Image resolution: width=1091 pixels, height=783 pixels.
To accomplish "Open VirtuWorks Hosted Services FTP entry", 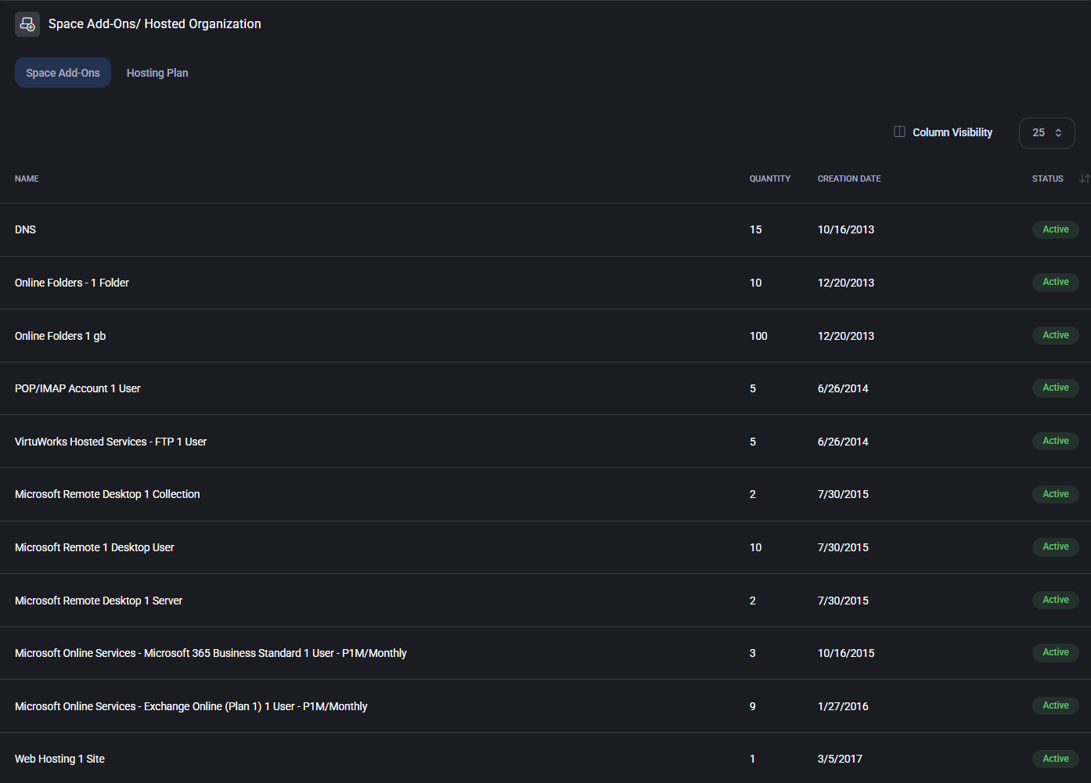I will click(x=110, y=442).
